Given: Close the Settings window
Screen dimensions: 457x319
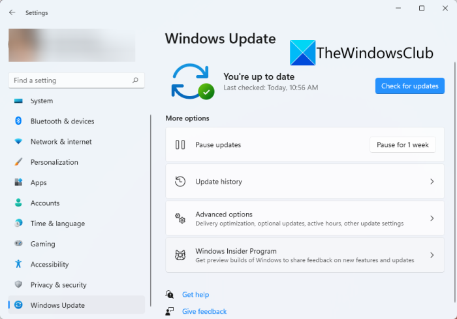Looking at the screenshot, I should [445, 8].
